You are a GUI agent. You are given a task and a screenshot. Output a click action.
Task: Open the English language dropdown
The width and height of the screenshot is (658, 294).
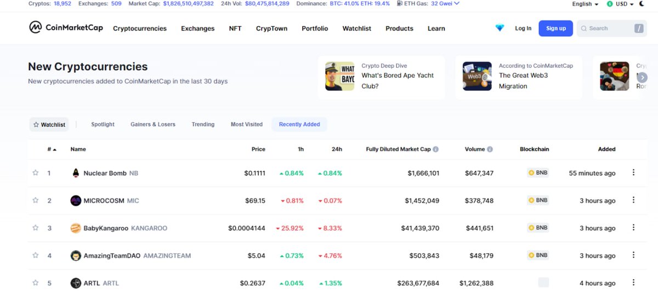[x=585, y=4]
